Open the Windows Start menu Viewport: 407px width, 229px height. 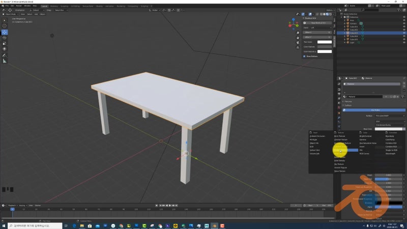click(x=4, y=226)
